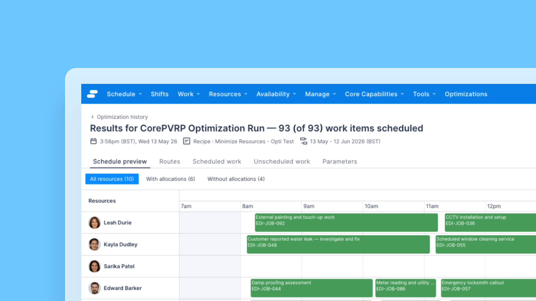Open job EDI-JOB-092 External painting
This screenshot has width=536, height=301.
point(346,222)
